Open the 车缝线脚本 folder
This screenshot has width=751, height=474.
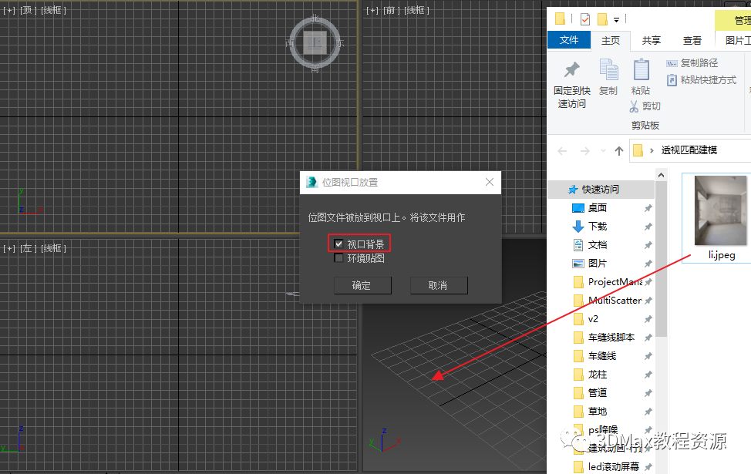click(611, 337)
